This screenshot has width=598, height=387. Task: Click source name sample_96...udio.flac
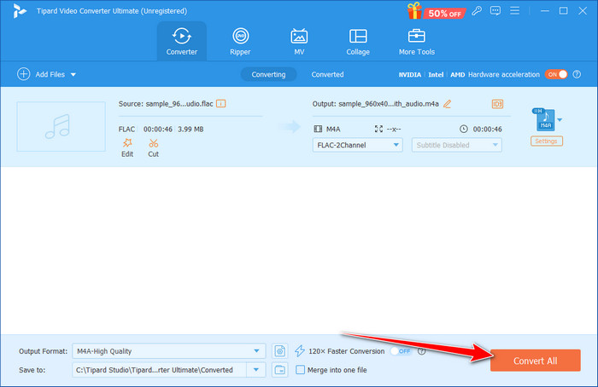tap(179, 103)
